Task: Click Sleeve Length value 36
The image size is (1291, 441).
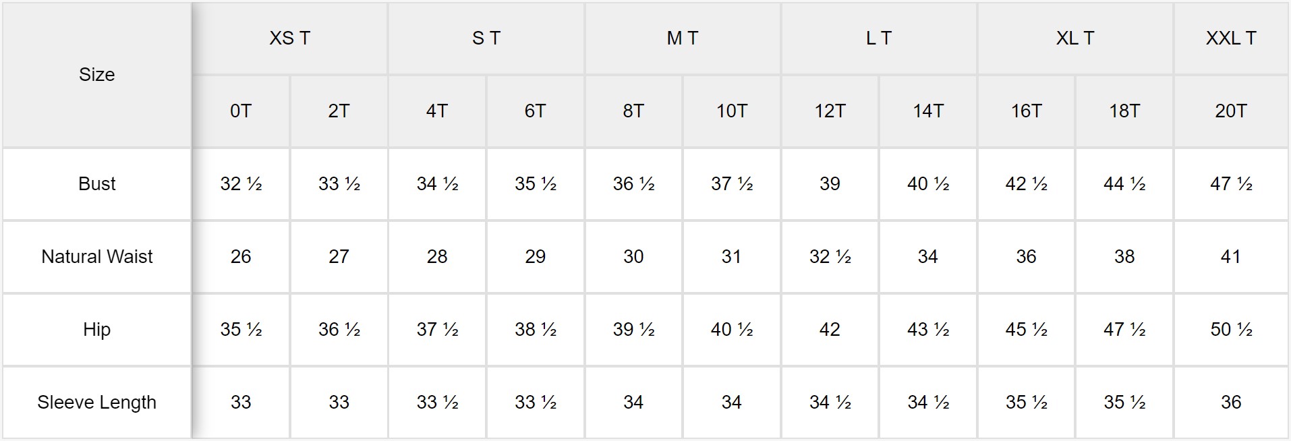Action: pos(1231,403)
